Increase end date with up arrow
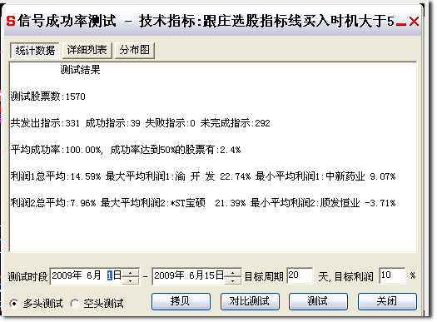This screenshot has width=437, height=322. tap(233, 272)
